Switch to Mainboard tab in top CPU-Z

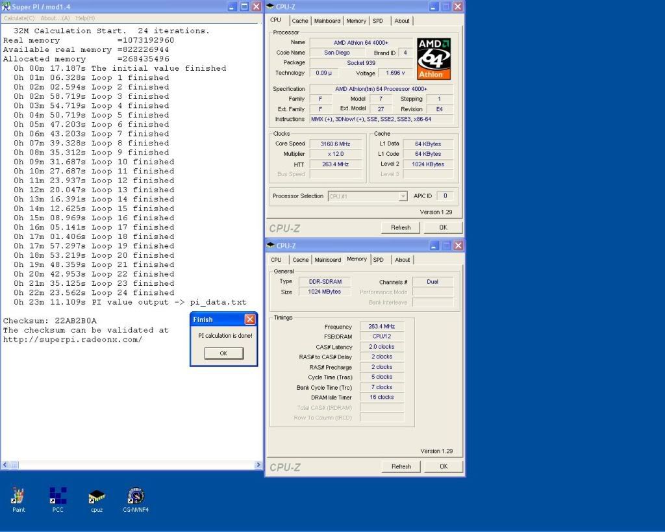click(327, 21)
